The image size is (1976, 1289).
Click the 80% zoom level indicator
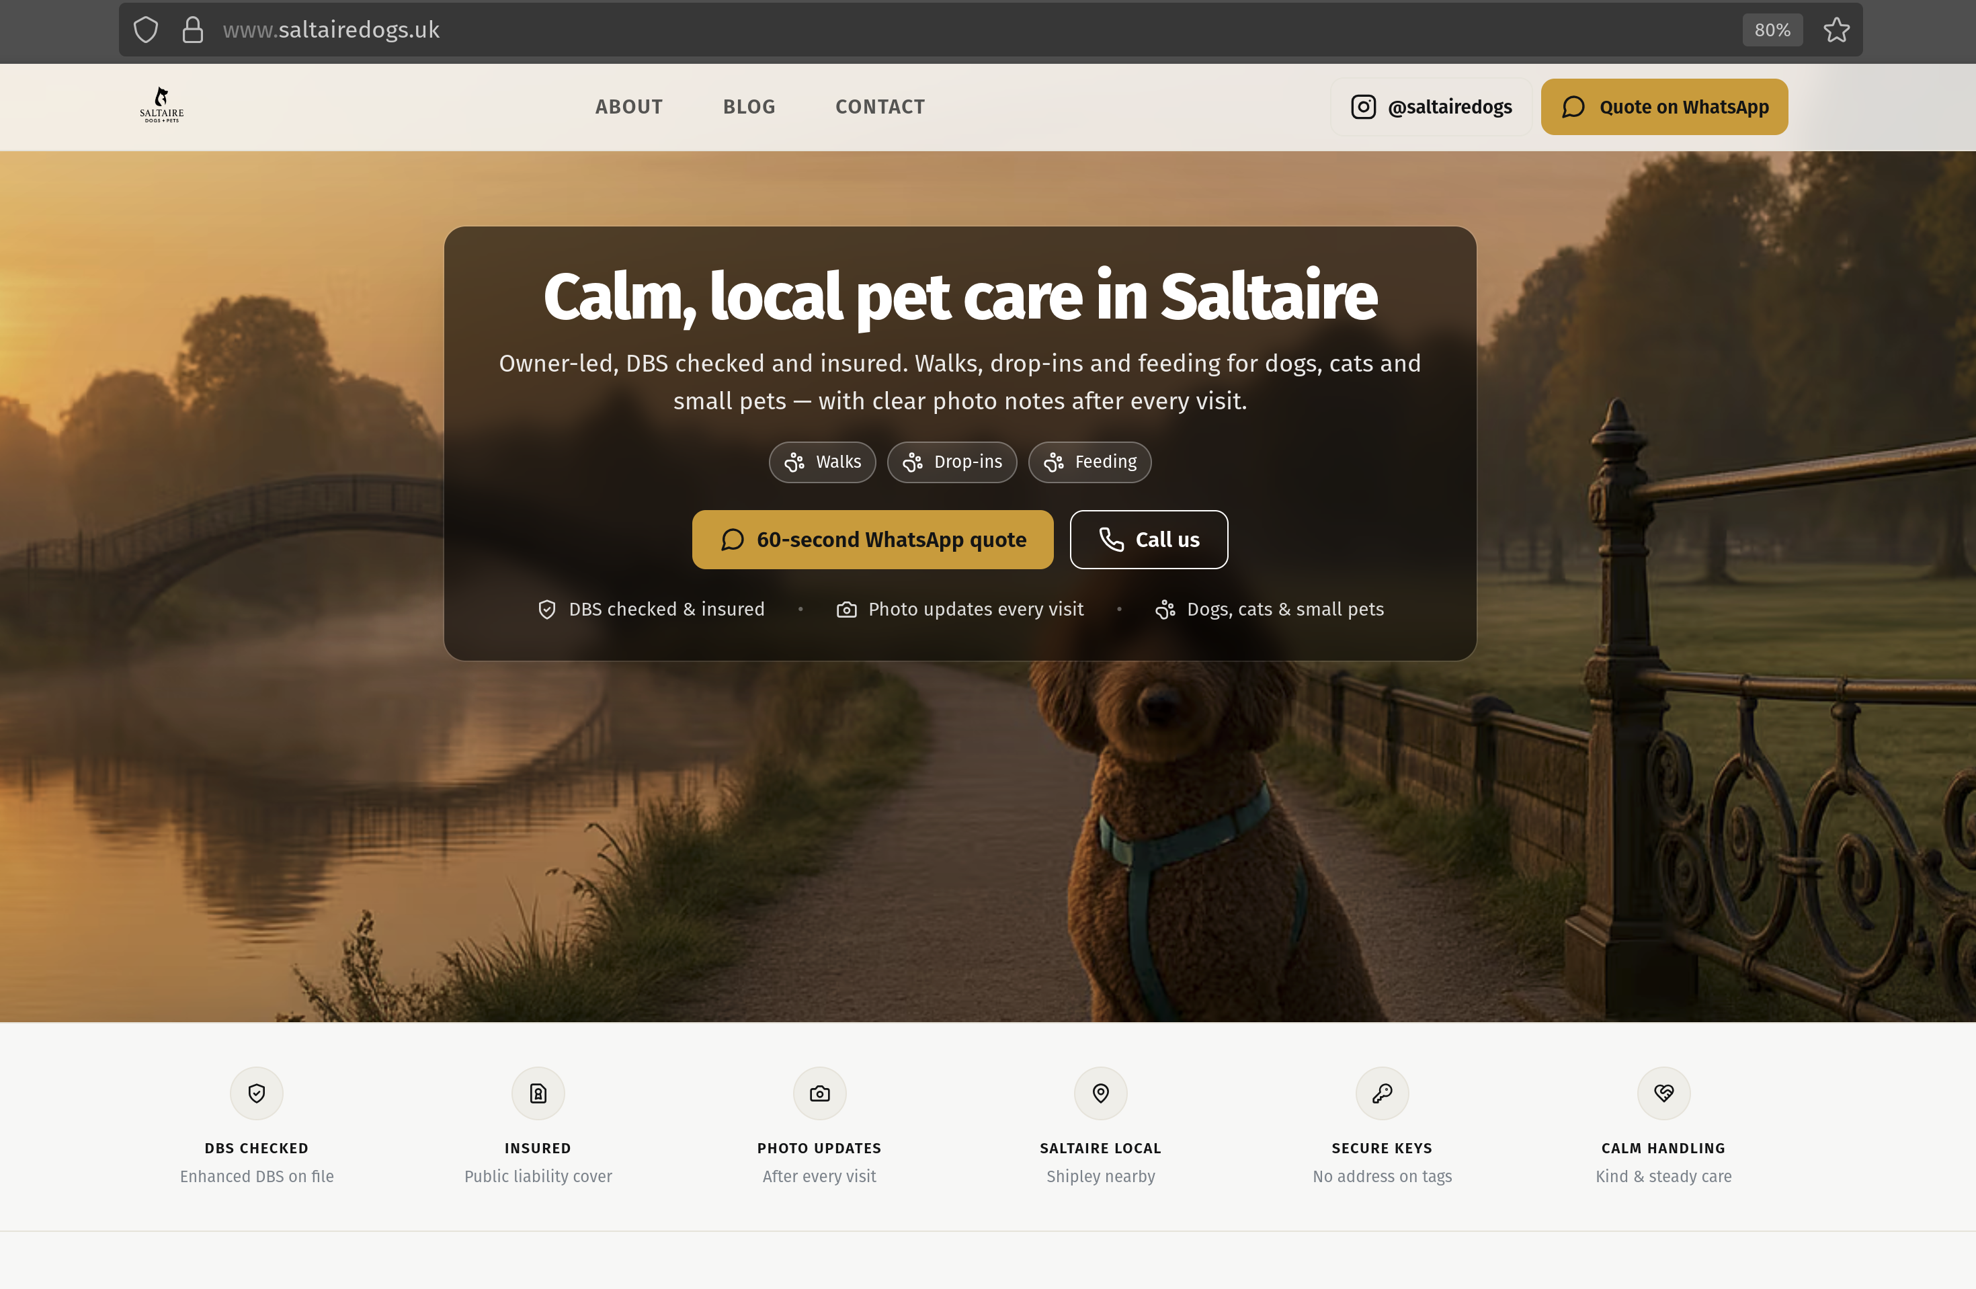pos(1772,30)
